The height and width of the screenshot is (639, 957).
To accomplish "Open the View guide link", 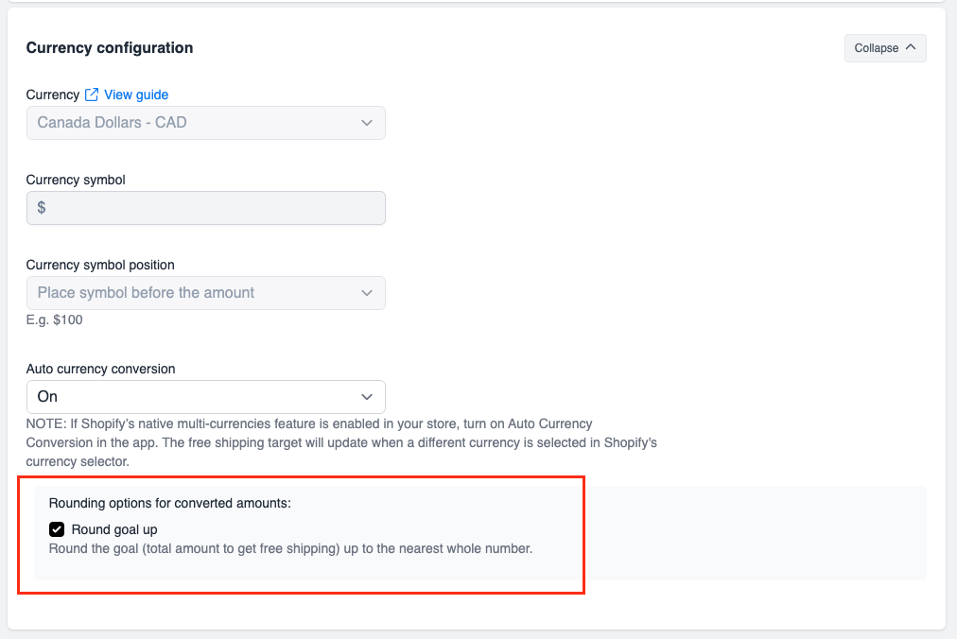I will (x=136, y=95).
